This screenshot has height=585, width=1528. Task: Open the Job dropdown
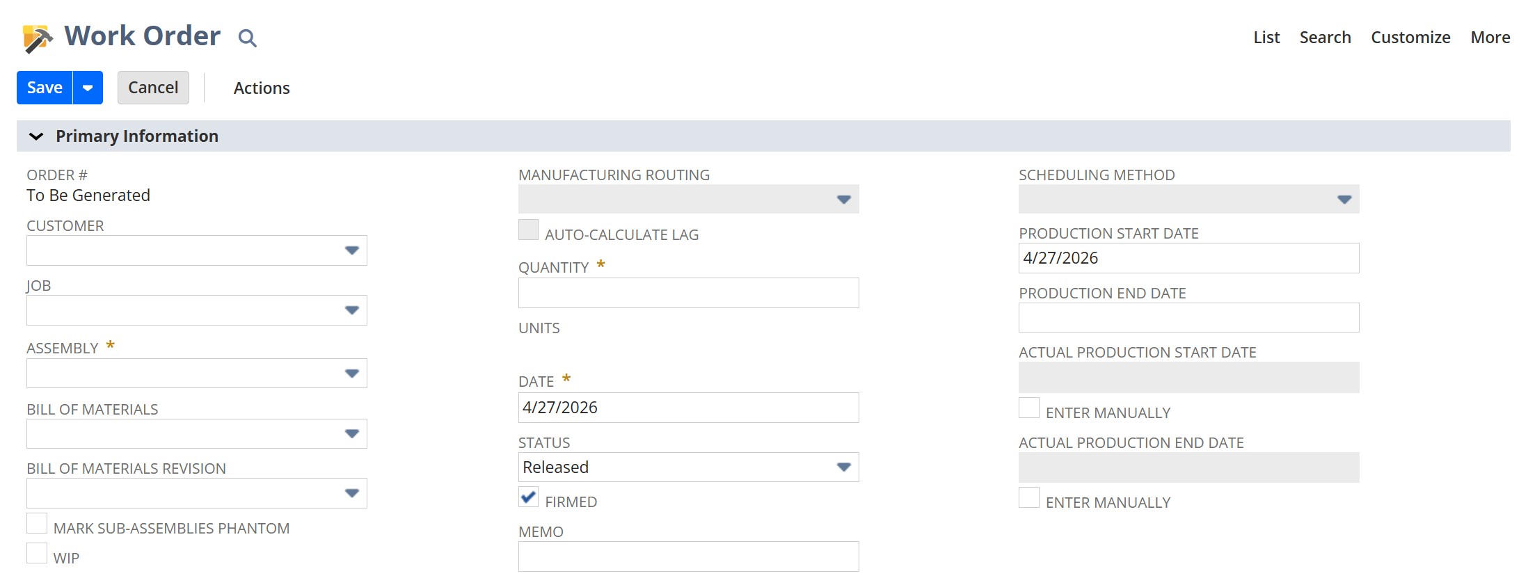point(352,310)
